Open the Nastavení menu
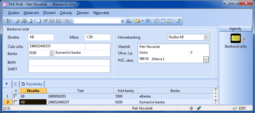 [31, 13]
